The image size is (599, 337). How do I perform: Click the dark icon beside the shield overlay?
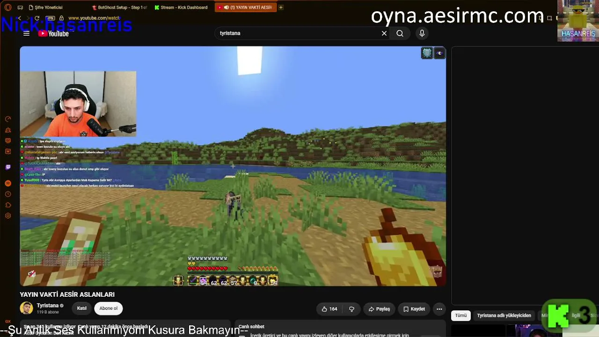coord(439,53)
